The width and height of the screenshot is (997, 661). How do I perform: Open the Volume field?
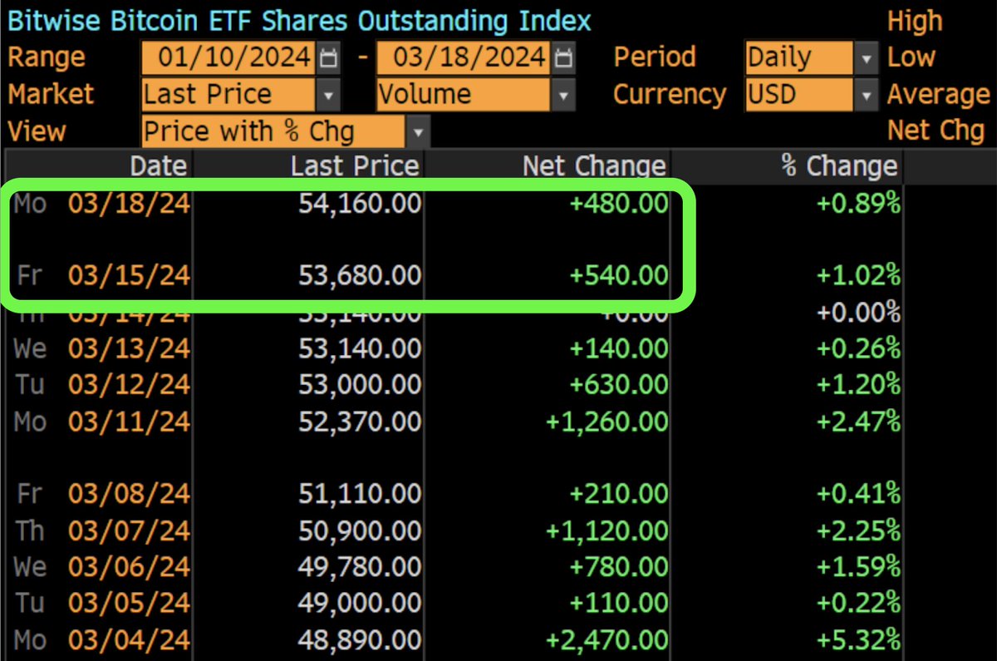(x=463, y=95)
